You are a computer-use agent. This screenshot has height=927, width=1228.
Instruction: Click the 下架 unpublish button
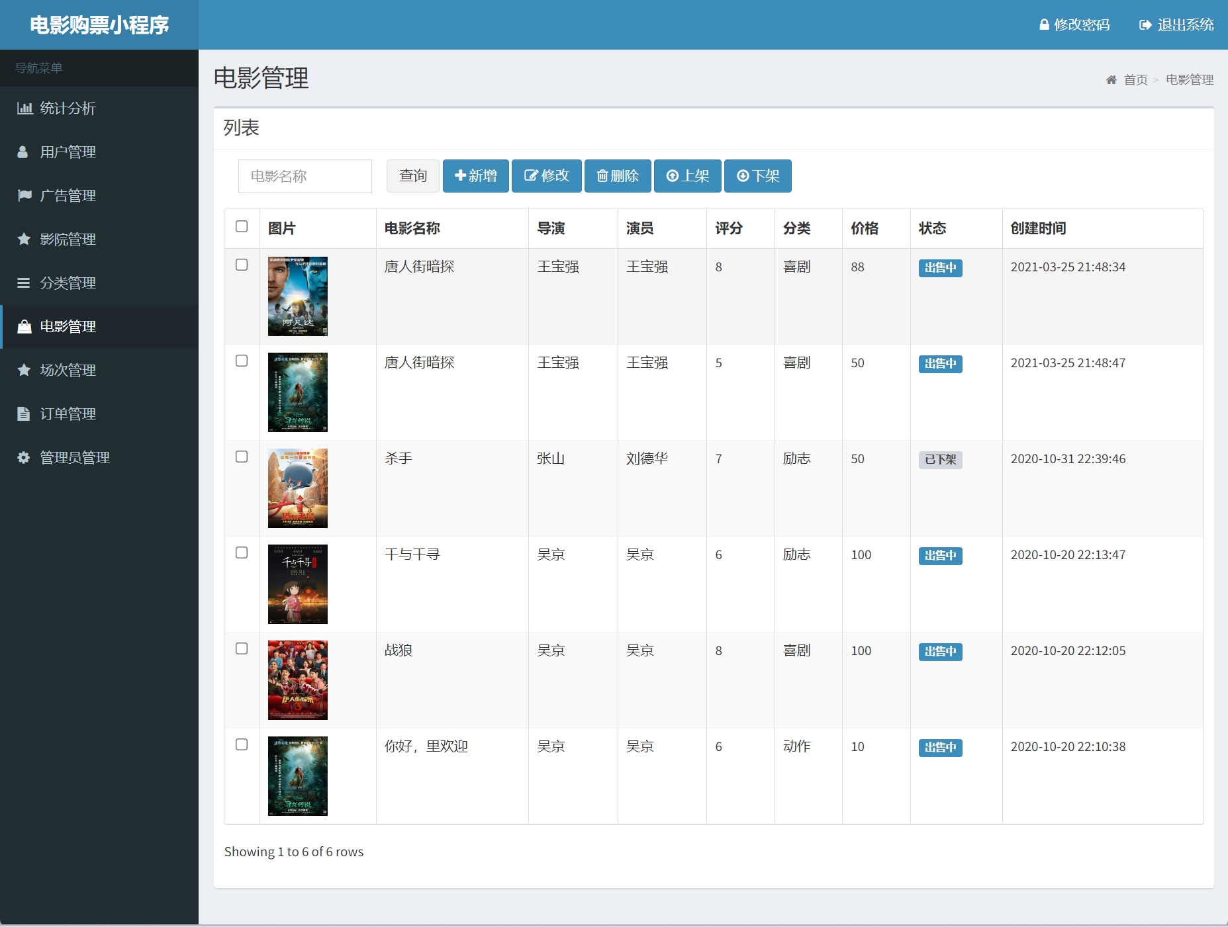(x=758, y=176)
